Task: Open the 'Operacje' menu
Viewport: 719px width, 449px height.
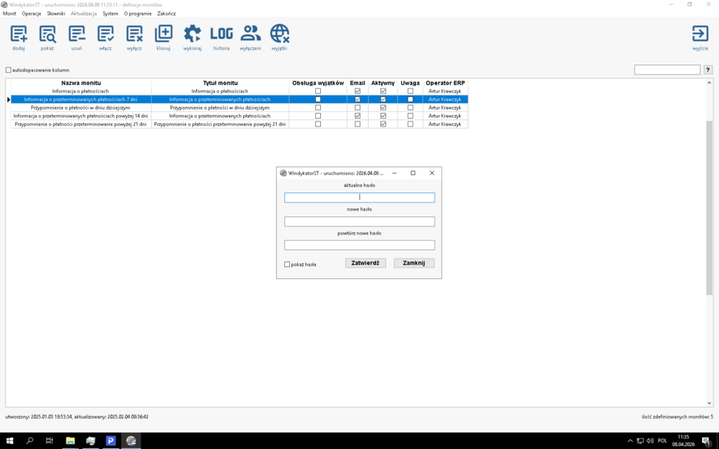Action: coord(32,13)
